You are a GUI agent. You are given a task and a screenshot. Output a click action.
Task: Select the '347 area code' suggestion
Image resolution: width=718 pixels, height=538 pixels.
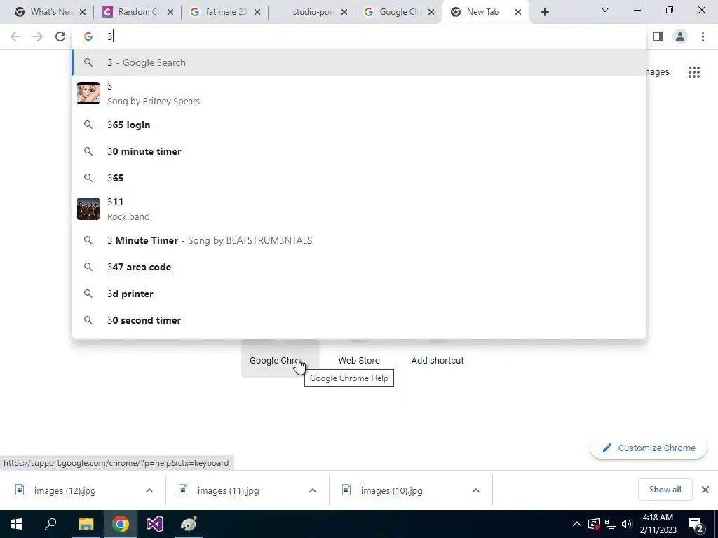pyautogui.click(x=359, y=267)
